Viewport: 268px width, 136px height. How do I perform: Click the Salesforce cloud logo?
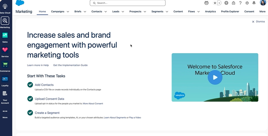(20, 3)
